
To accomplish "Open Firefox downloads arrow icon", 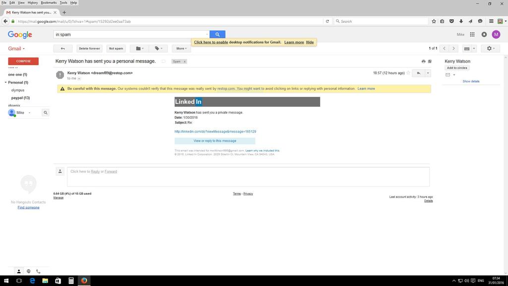I will click(461, 21).
